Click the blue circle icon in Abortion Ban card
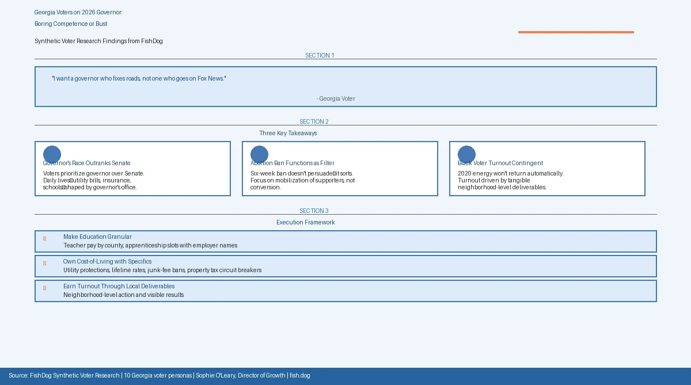This screenshot has width=691, height=385. (x=259, y=154)
